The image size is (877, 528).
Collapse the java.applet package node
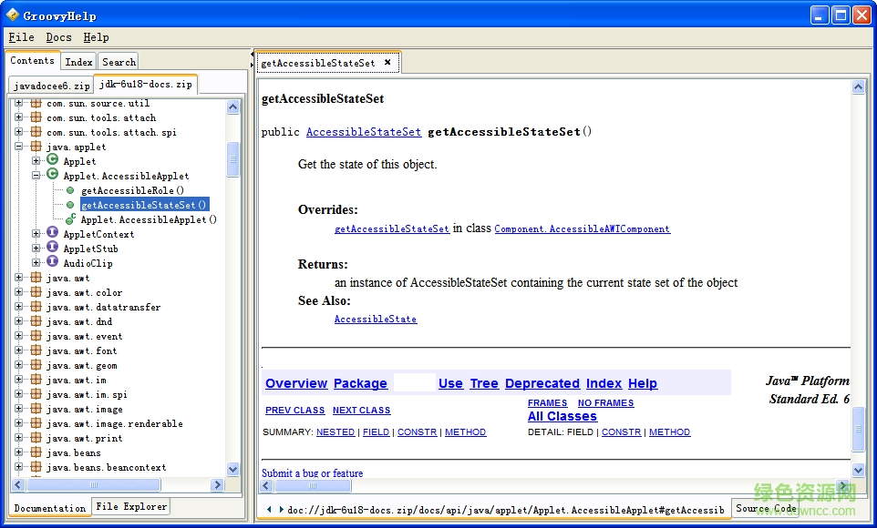click(x=18, y=147)
